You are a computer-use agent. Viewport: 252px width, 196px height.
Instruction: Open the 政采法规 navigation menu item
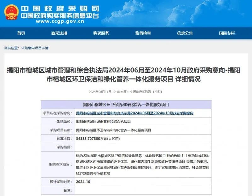(59, 33)
